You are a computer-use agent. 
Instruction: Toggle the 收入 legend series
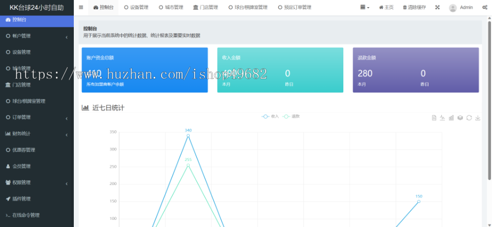tap(270, 116)
